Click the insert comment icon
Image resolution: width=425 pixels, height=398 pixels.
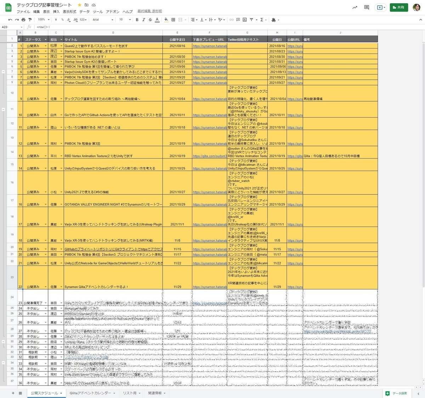click(238, 20)
